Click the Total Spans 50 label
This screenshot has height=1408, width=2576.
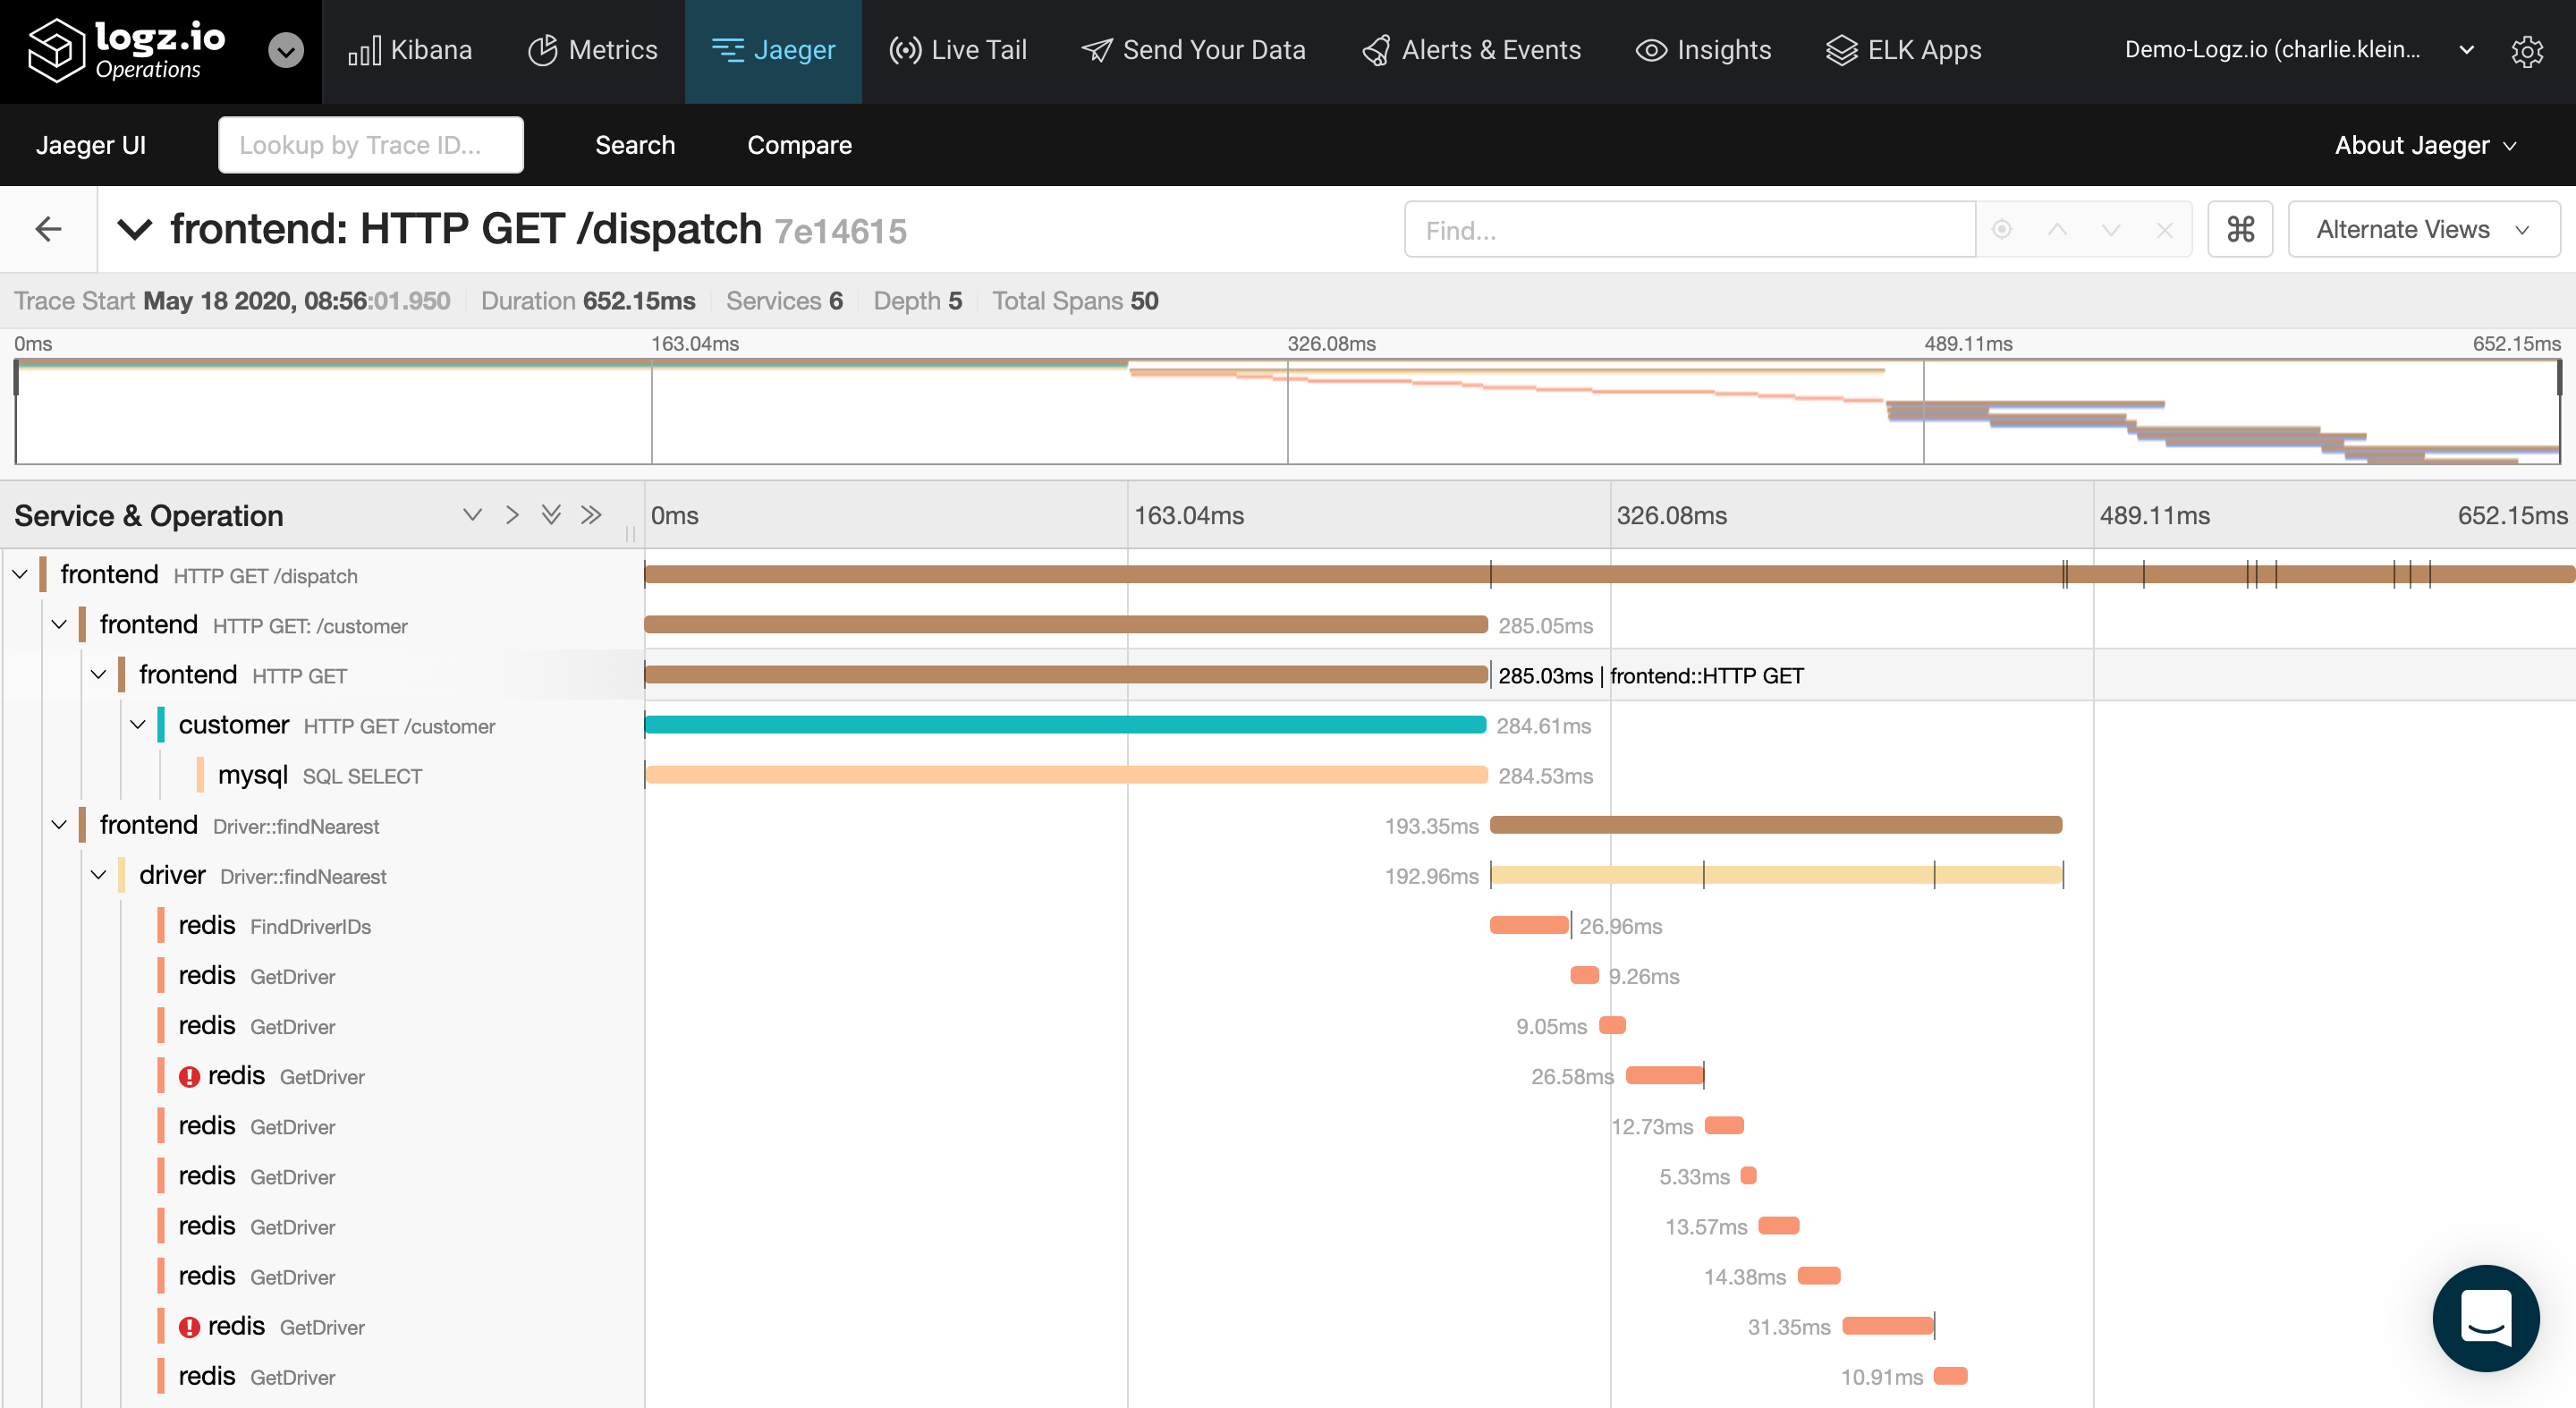1075,300
